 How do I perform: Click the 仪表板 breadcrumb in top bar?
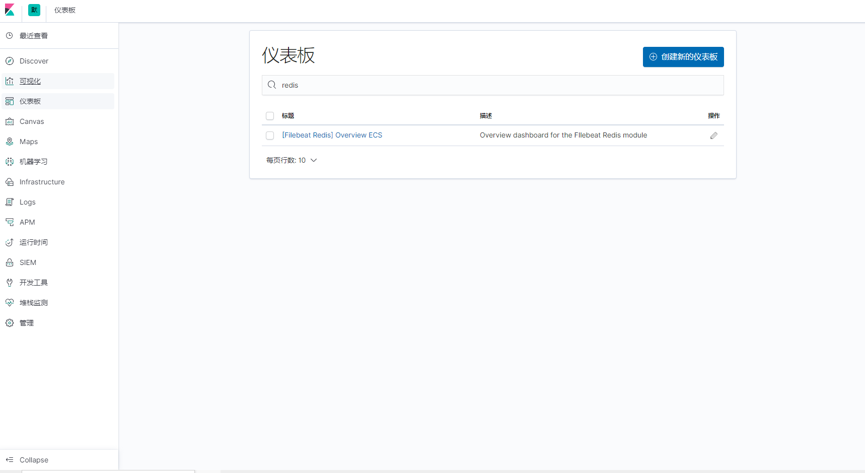(x=65, y=10)
